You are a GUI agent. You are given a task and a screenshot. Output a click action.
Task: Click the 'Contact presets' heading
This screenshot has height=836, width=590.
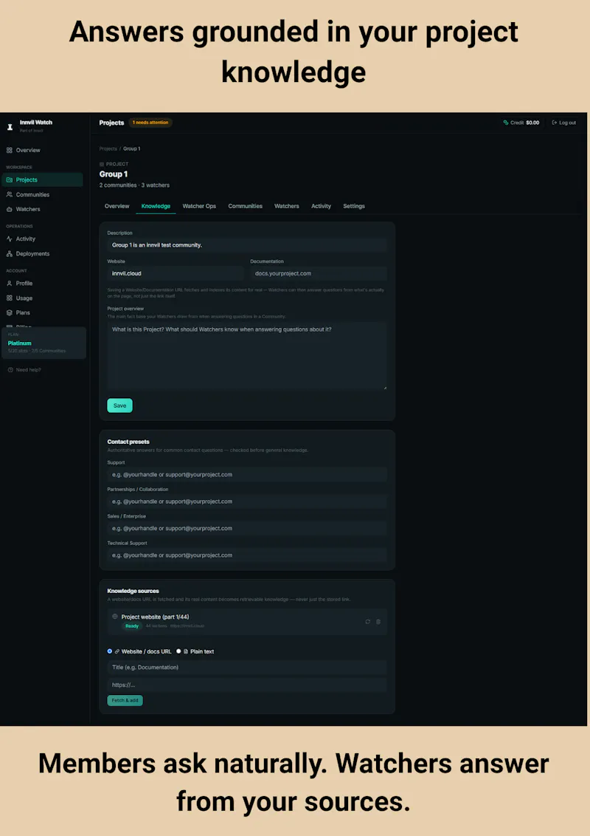pos(128,442)
